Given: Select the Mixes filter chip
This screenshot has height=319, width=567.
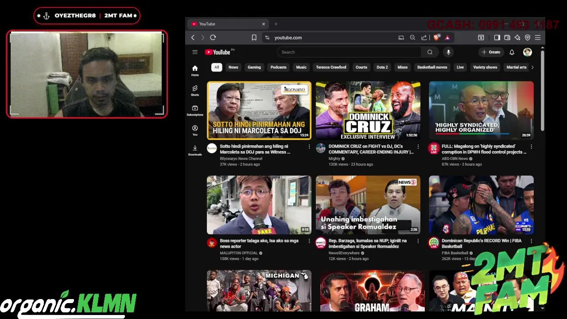Looking at the screenshot, I should coord(402,67).
